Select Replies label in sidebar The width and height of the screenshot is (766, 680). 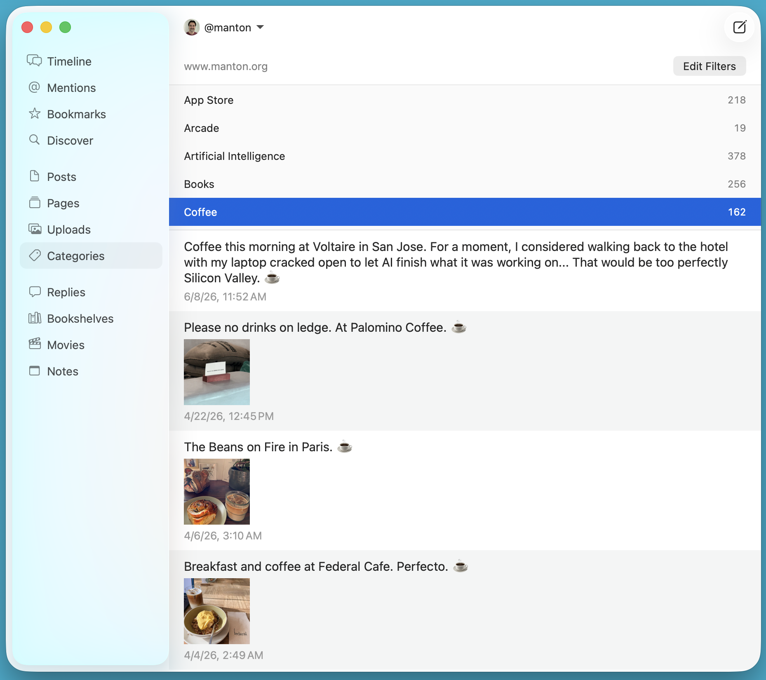66,292
